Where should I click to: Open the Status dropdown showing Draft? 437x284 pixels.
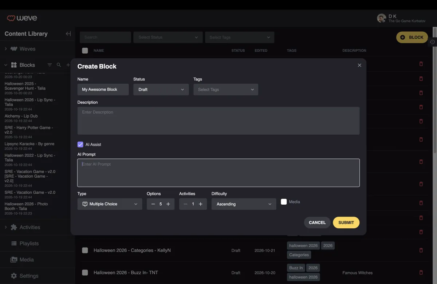pyautogui.click(x=161, y=90)
